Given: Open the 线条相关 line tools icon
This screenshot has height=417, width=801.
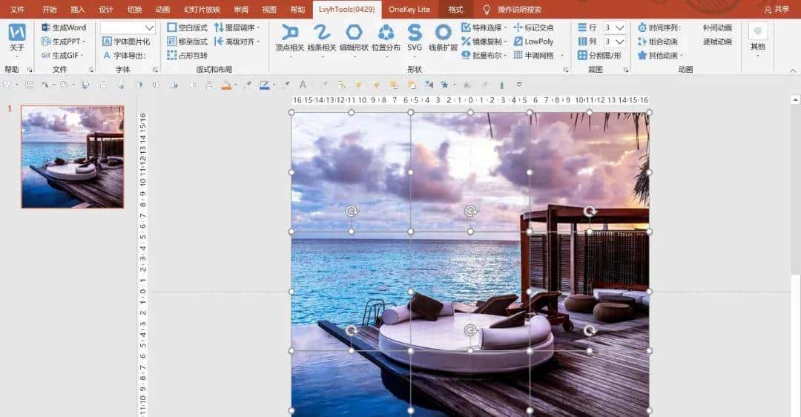Looking at the screenshot, I should point(322,33).
